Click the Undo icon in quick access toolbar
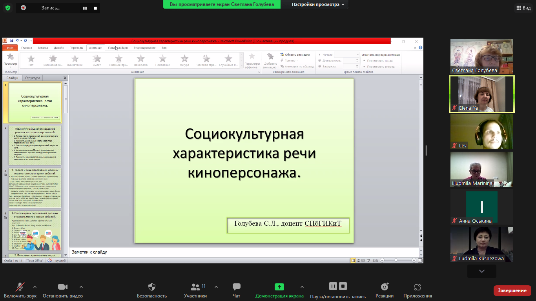The width and height of the screenshot is (536, 301). pos(17,40)
